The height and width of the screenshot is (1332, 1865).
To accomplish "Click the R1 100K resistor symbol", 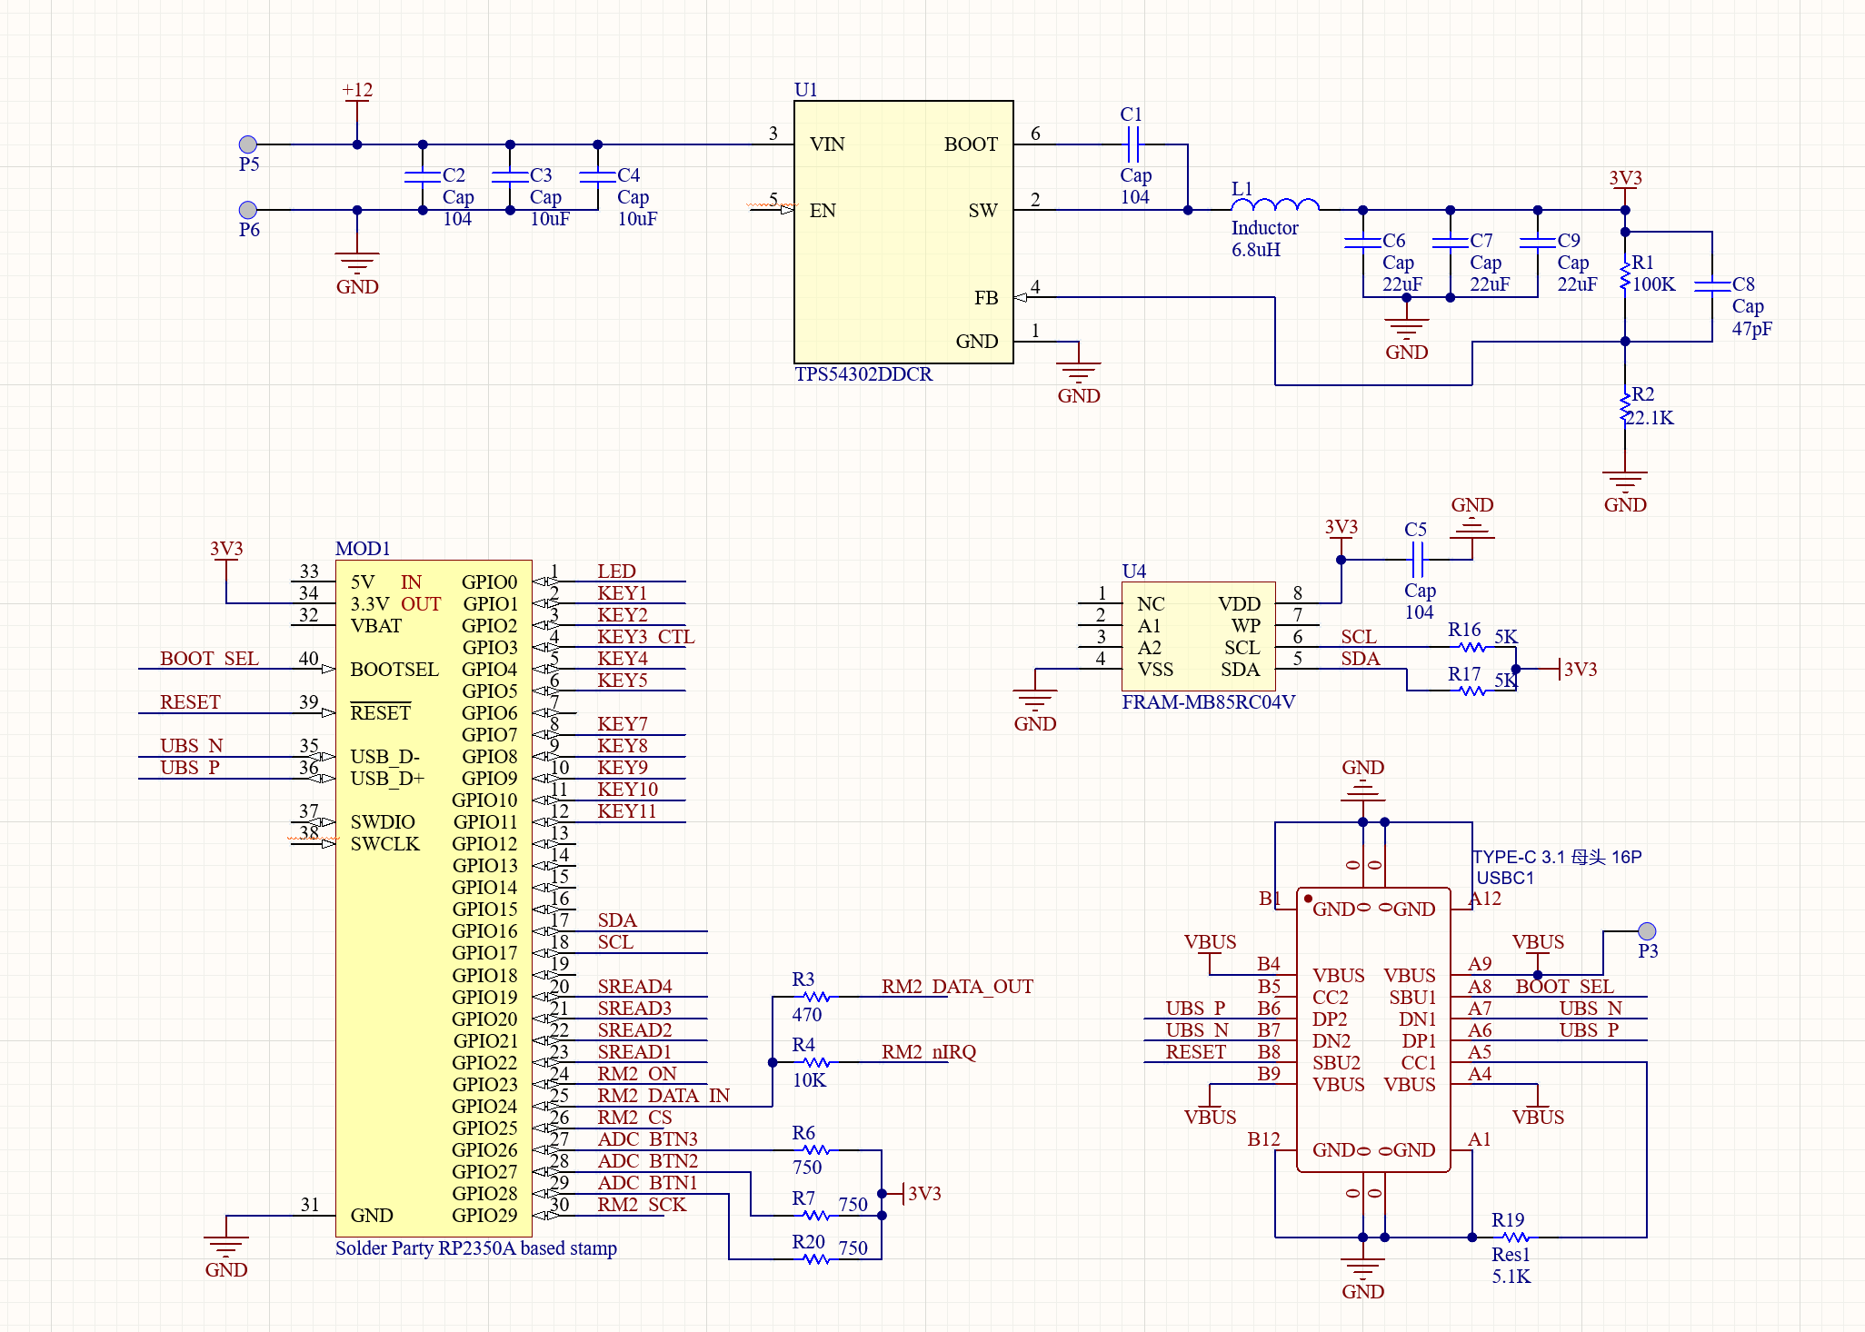I will coord(1625,276).
